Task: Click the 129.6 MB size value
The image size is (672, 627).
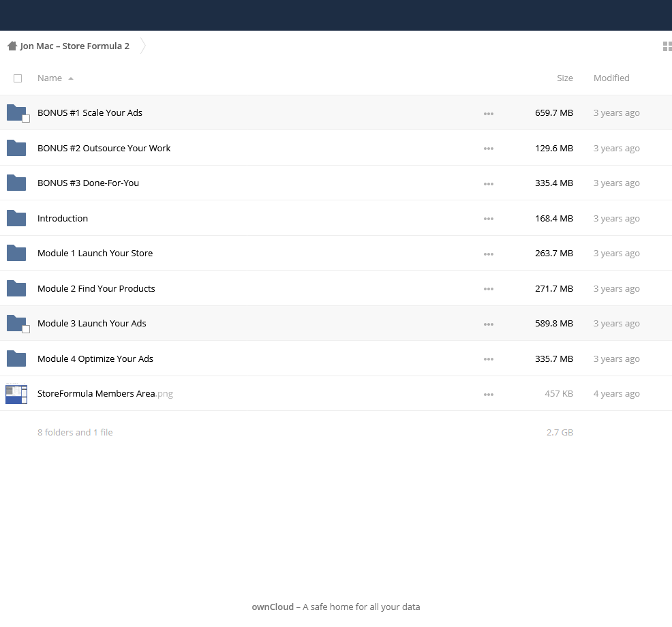Action: point(553,148)
